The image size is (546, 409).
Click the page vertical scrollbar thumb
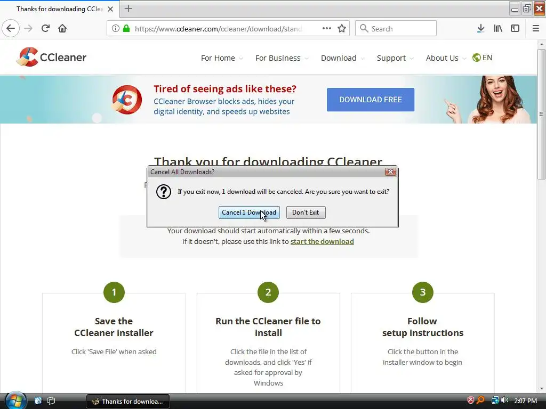point(541,114)
